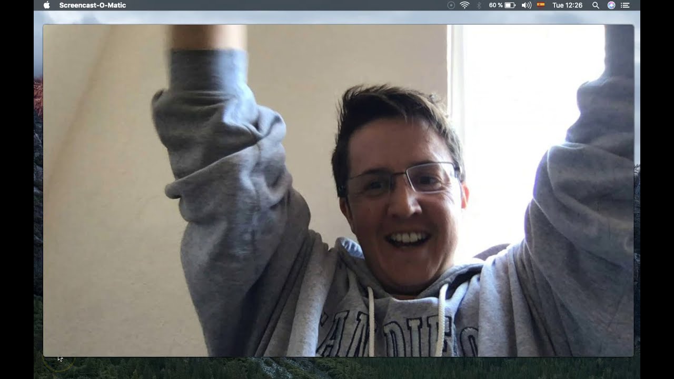Open the Wi-Fi status menu
Viewport: 674px width, 379px height.
464,5
